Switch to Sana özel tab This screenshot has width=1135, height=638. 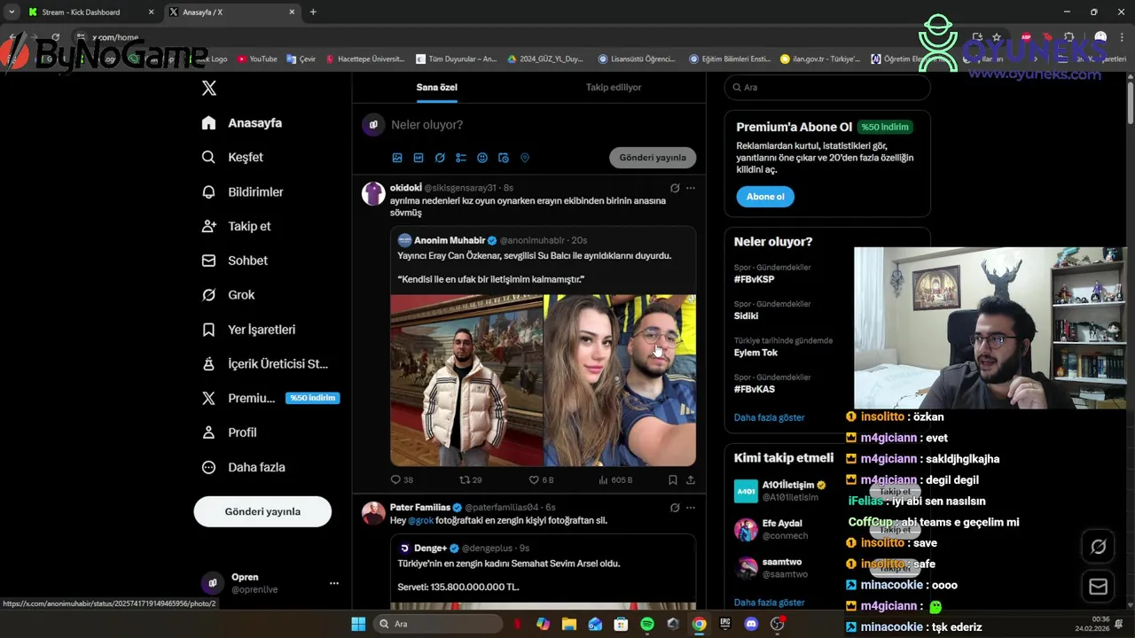[436, 87]
